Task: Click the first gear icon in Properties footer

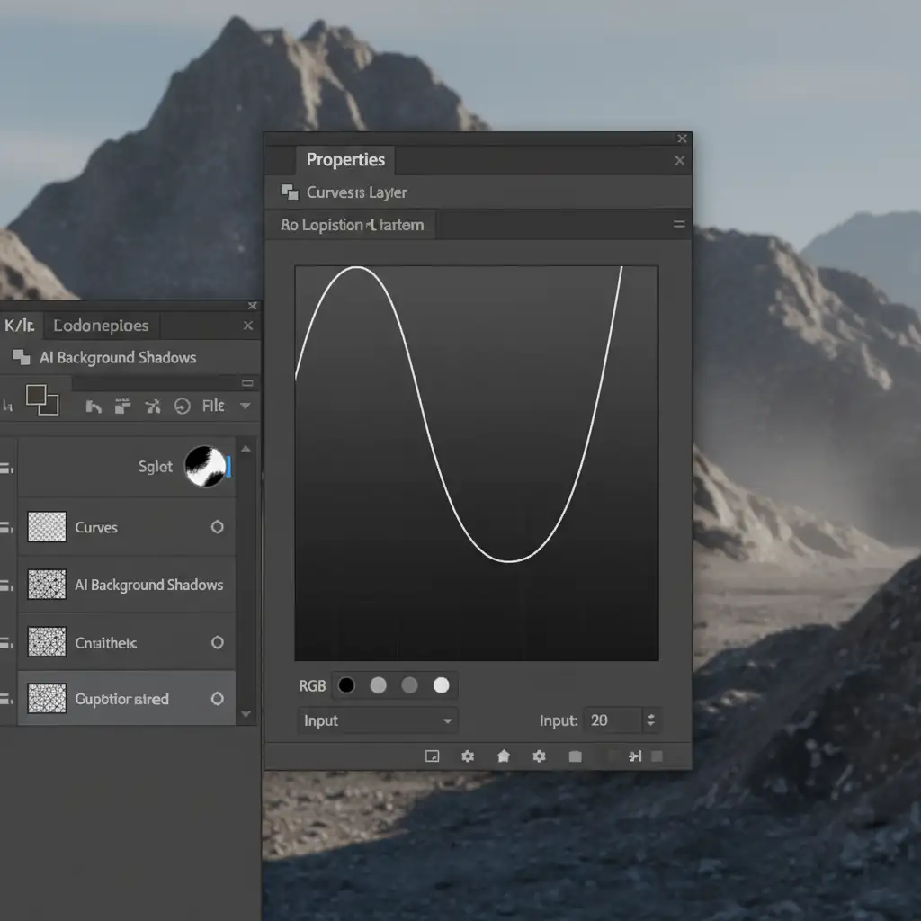Action: 468,756
